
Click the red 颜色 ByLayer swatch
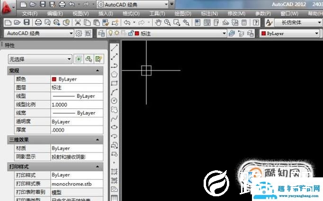54,79
